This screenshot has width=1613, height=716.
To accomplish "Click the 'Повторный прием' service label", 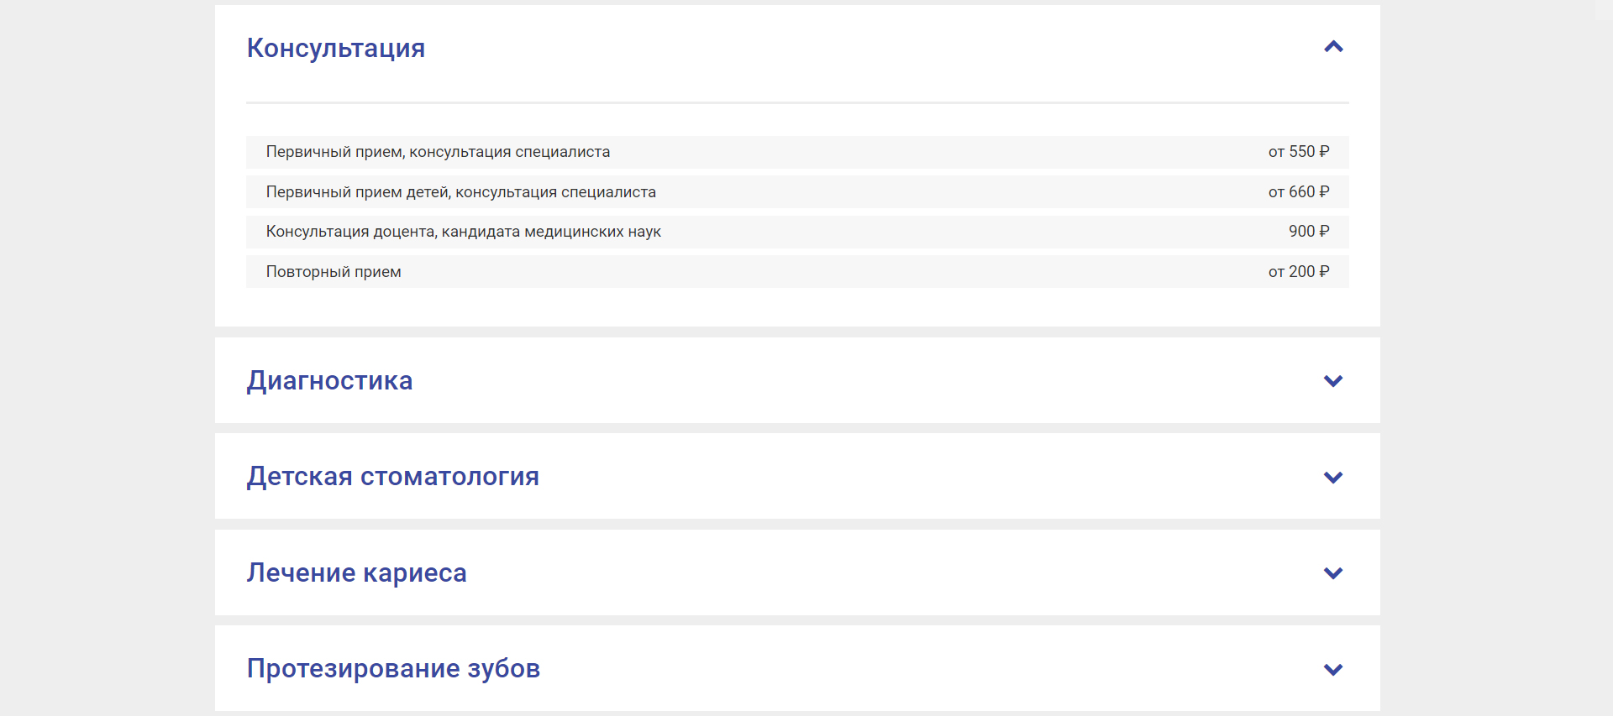I will 334,272.
